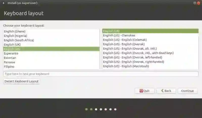Select English (US) - Cherokee variant
The height and width of the screenshot is (118, 202).
(150, 35)
